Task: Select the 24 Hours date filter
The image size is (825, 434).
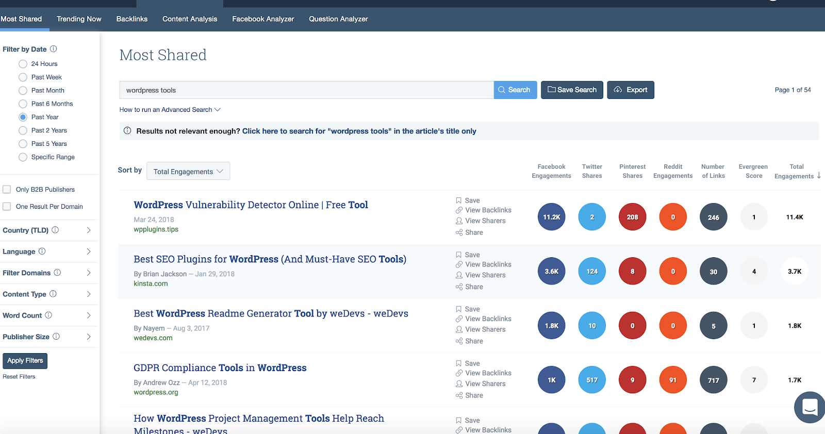Action: [23, 64]
